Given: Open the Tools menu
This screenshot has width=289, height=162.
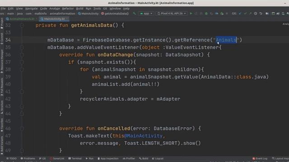Looking at the screenshot, I should [97, 9].
